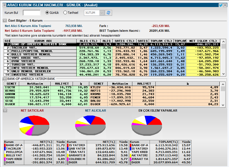This screenshot has height=167, width=229.
Task: Click the EN ÇOK ISLEM YAPANLAR pie chart
Action: click(x=147, y=125)
